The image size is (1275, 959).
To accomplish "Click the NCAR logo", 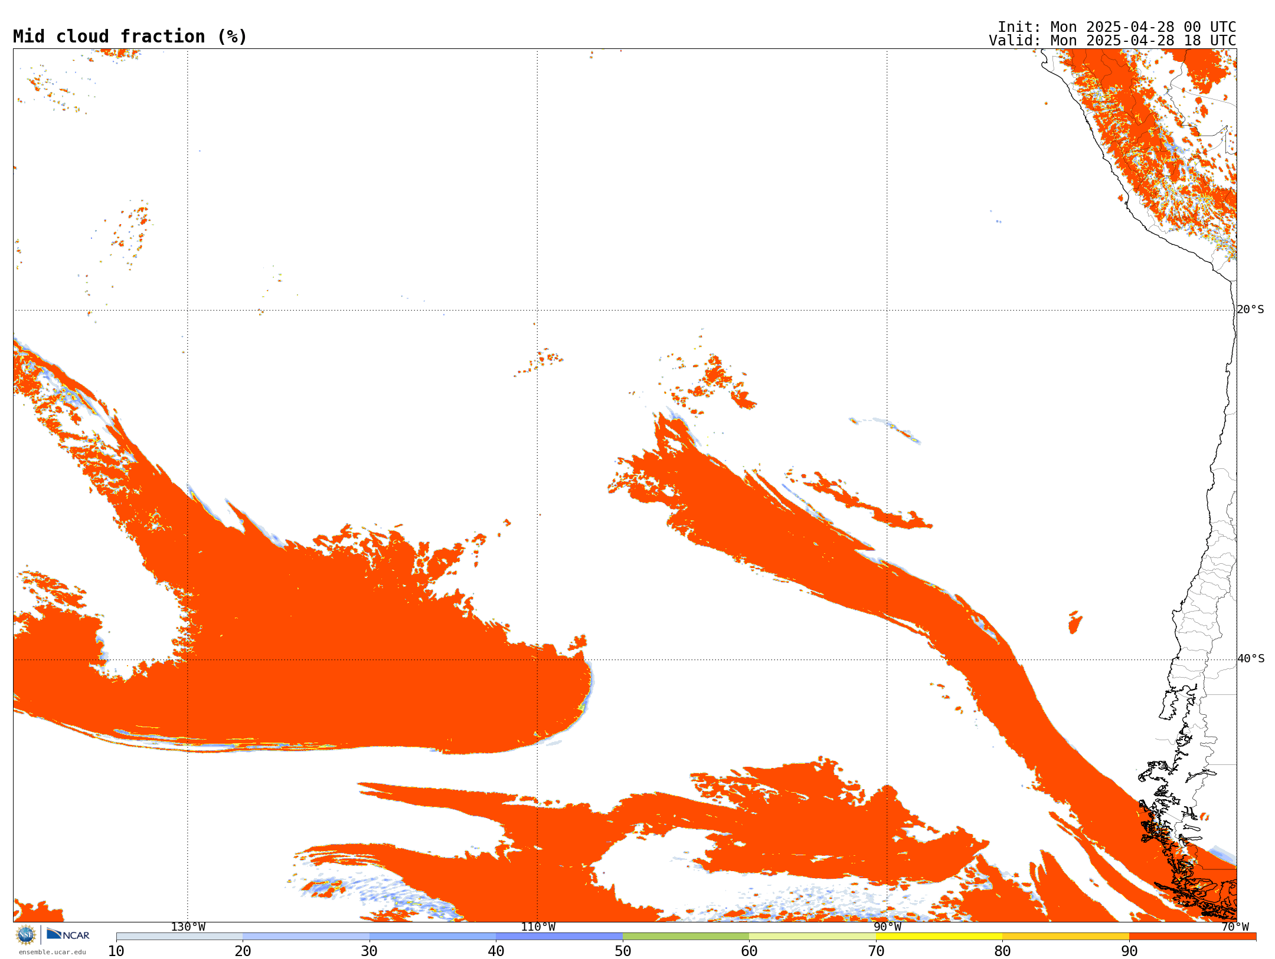I will (x=68, y=934).
